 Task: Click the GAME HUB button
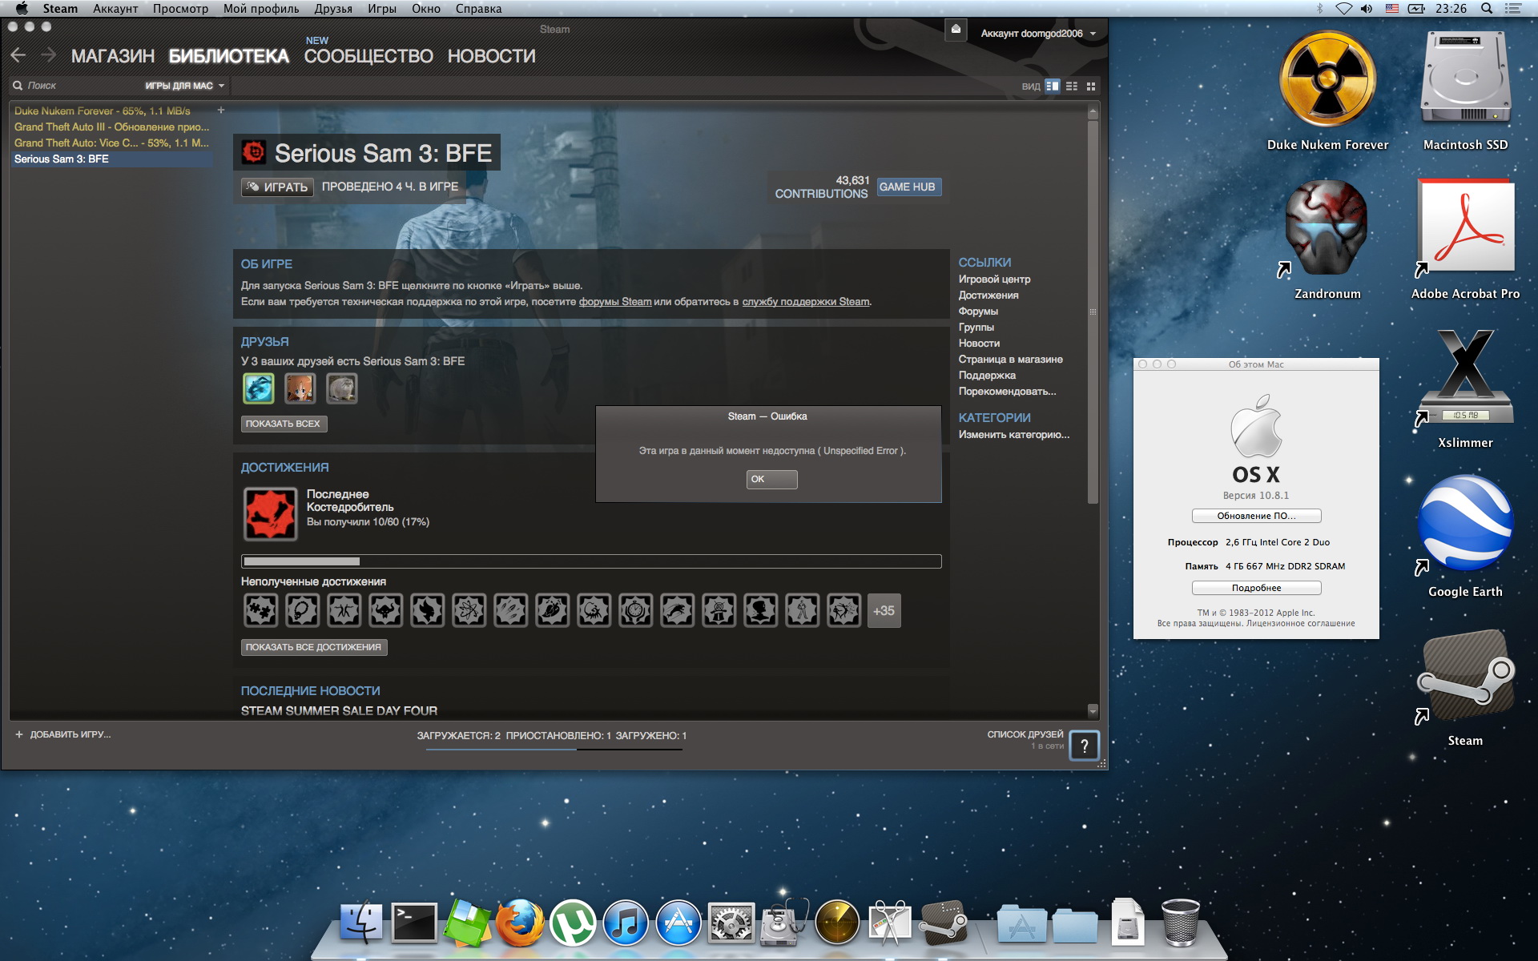pyautogui.click(x=908, y=187)
